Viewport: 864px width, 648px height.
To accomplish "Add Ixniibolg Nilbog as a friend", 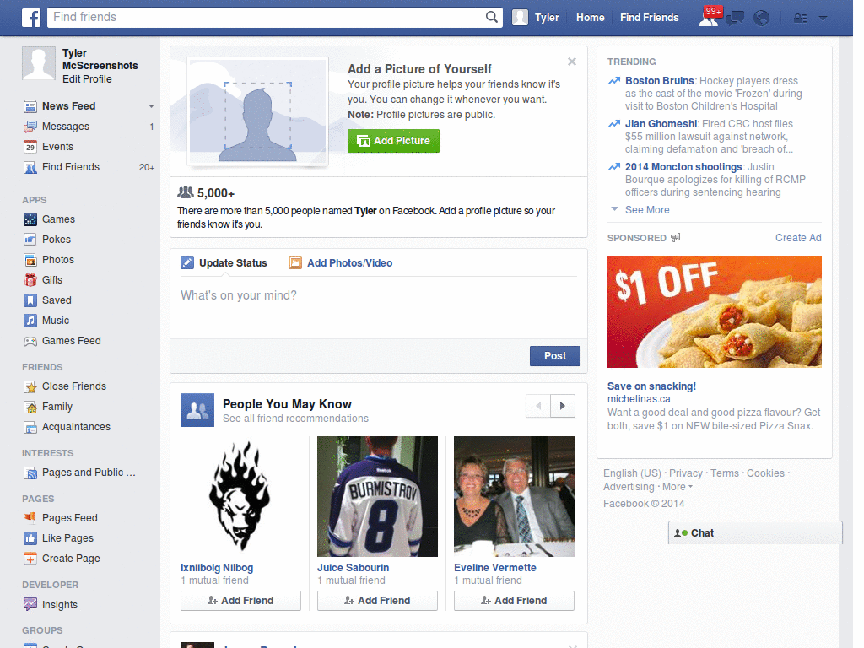I will click(x=240, y=601).
